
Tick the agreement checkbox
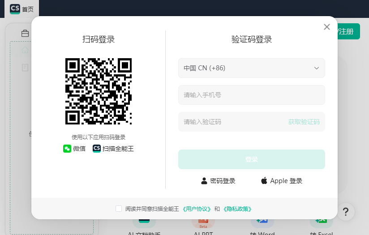tap(119, 209)
